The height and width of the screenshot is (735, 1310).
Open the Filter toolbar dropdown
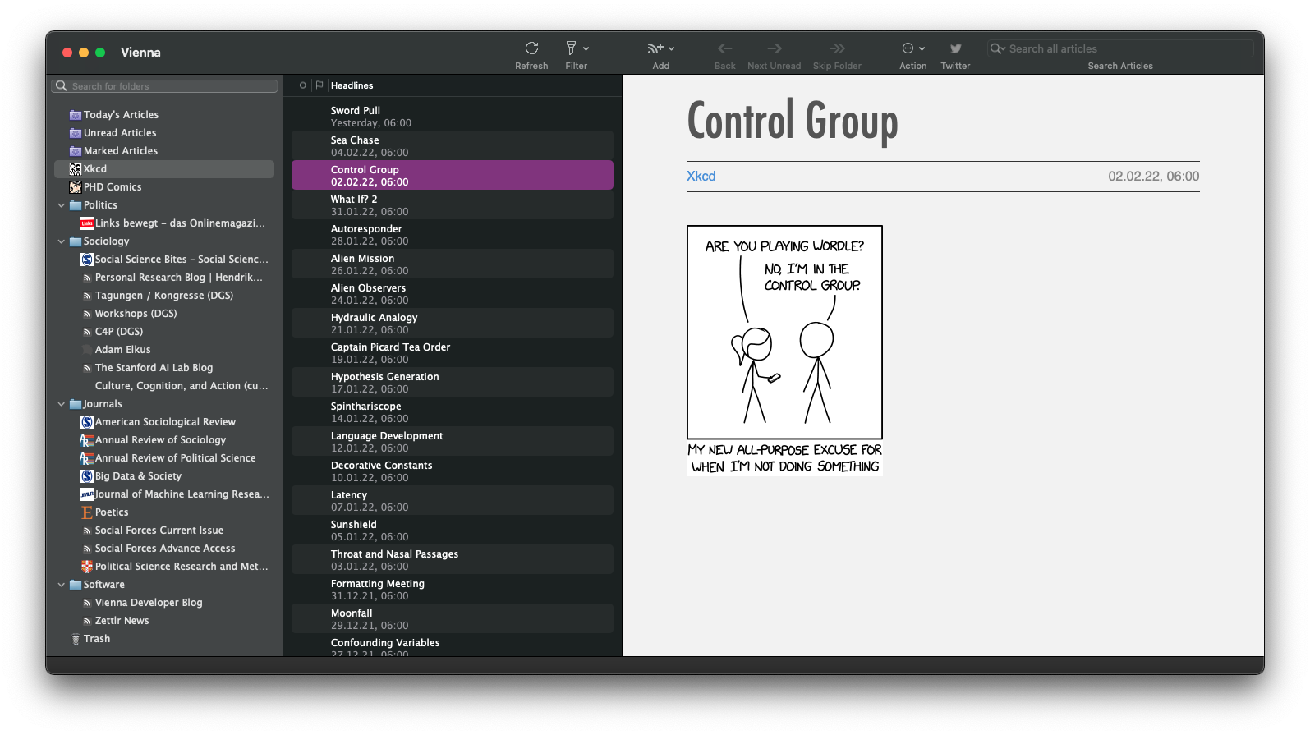click(x=577, y=49)
